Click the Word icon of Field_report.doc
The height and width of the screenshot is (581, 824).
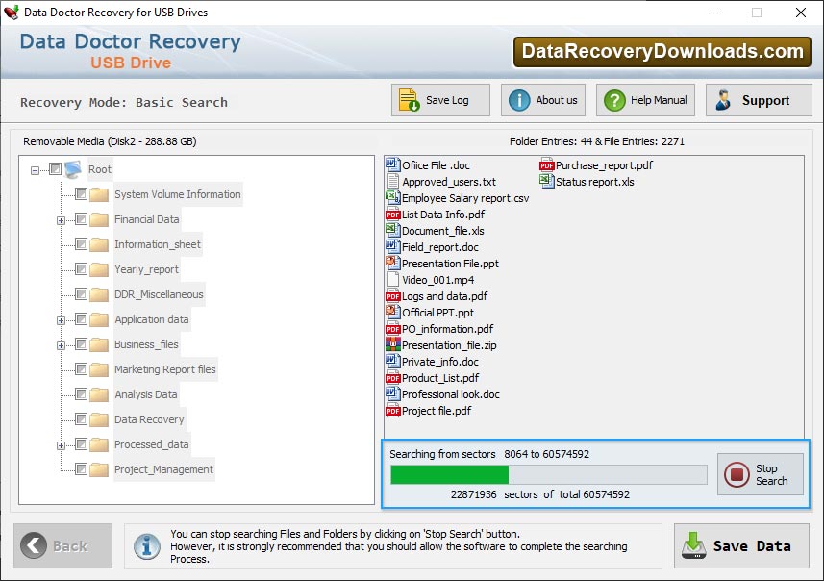point(392,246)
